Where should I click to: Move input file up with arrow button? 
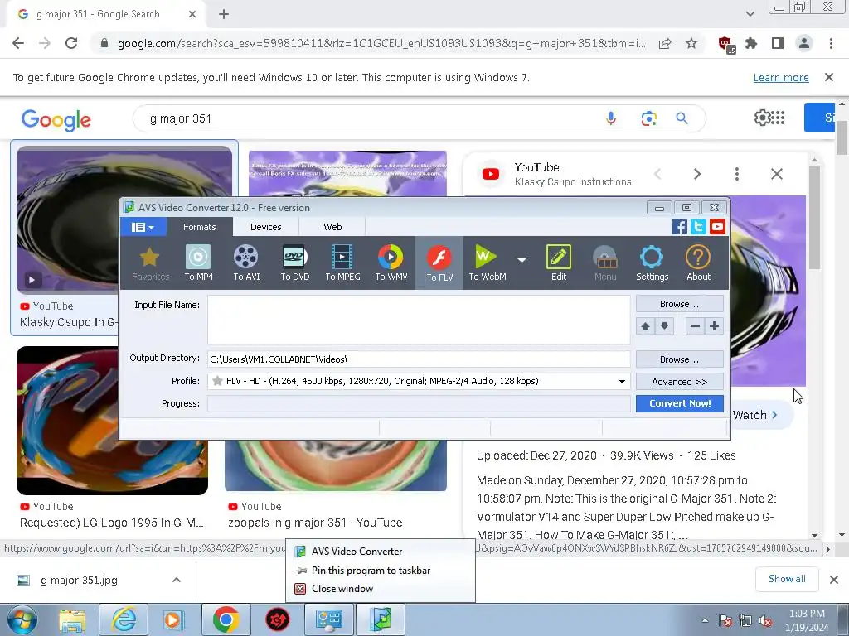point(645,326)
